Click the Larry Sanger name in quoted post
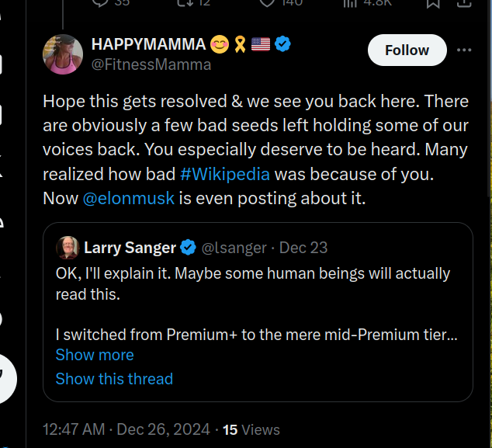 point(130,248)
